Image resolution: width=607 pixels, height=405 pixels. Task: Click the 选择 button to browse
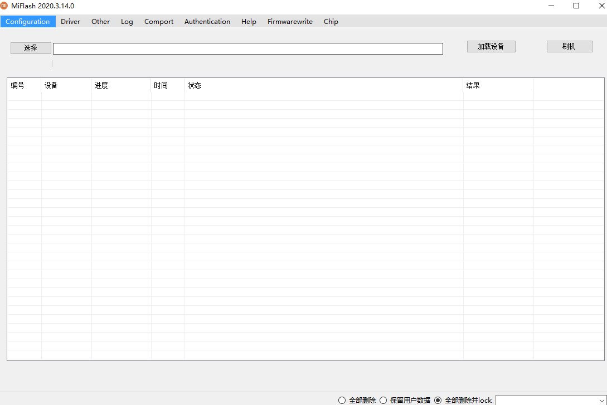(x=31, y=48)
